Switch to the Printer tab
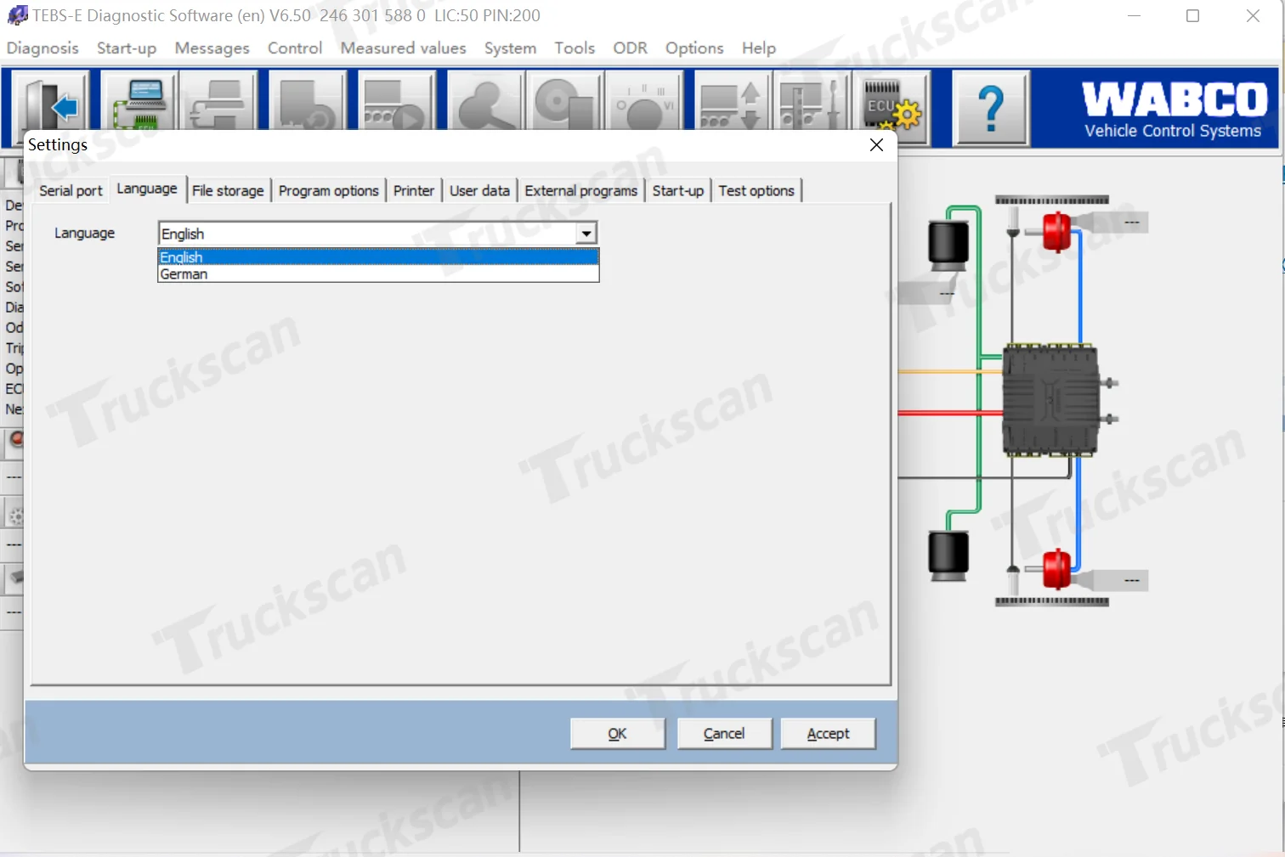1285x857 pixels. [414, 191]
